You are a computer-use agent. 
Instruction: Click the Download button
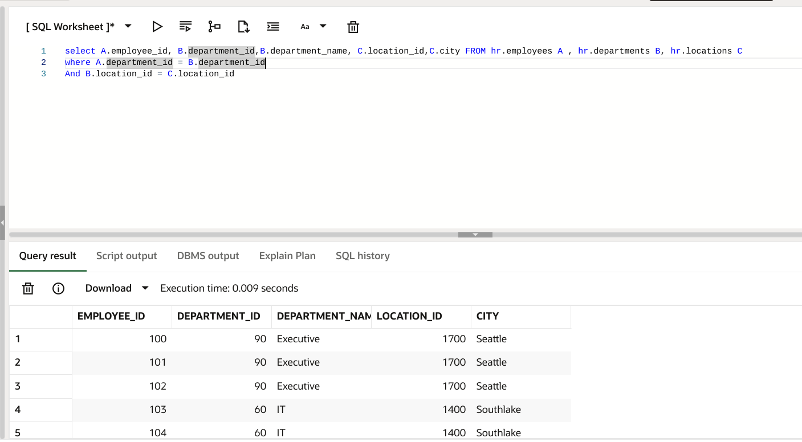[x=108, y=288]
